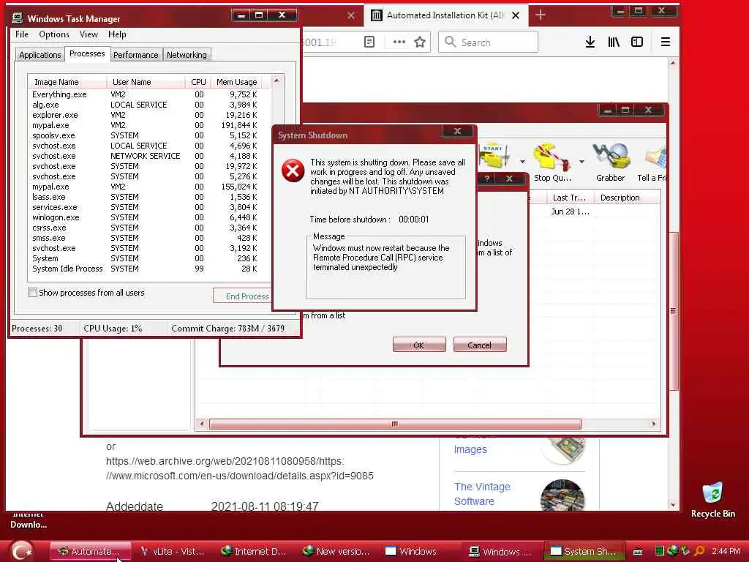Open the browser hamburger menu

666,42
